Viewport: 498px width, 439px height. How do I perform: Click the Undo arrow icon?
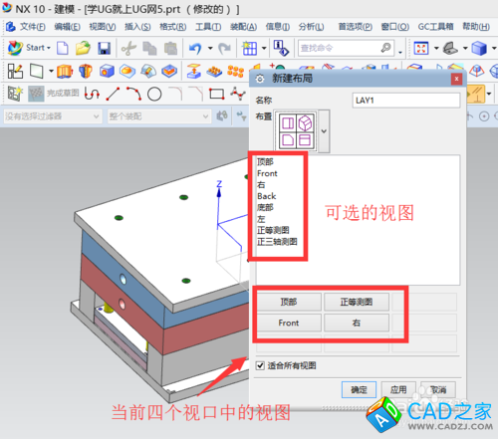[195, 49]
